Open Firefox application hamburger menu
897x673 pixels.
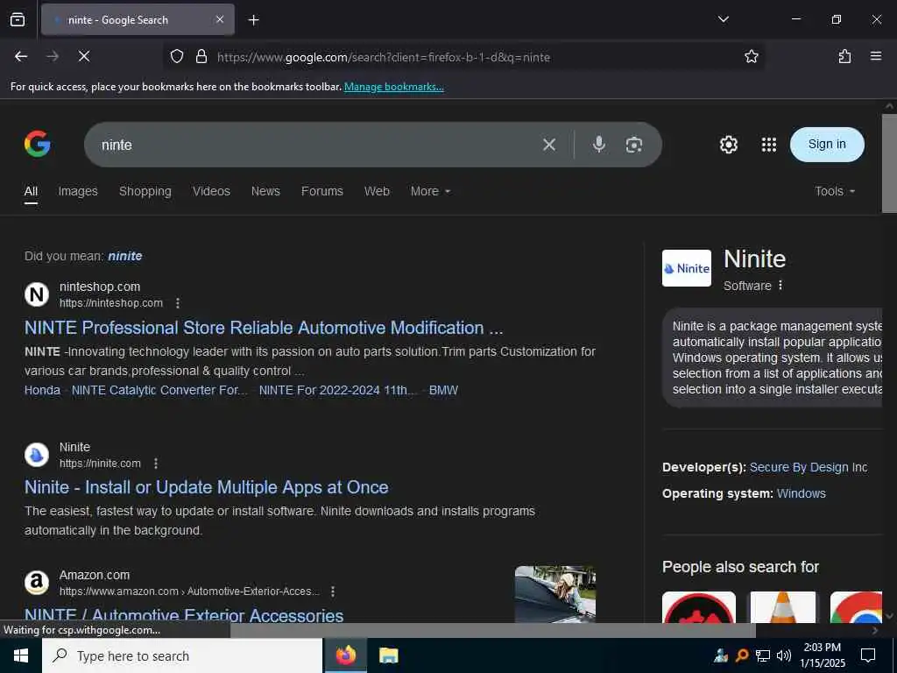tap(875, 56)
